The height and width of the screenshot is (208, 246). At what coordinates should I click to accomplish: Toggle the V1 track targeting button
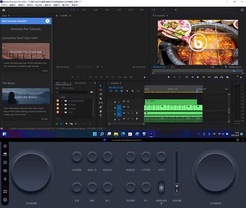click(x=119, y=108)
